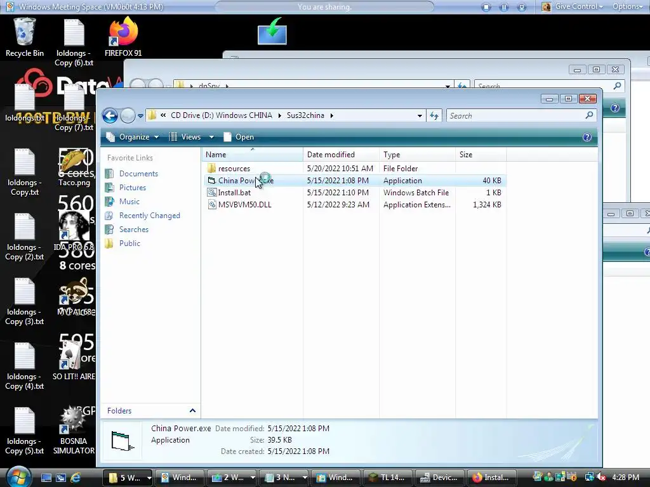Select loldongs - Copy (2).txt on the desktop
650x487 pixels.
(x=25, y=237)
